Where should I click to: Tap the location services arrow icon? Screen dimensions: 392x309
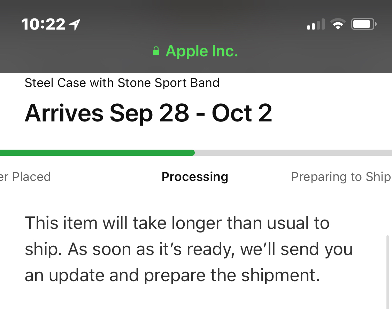[75, 25]
